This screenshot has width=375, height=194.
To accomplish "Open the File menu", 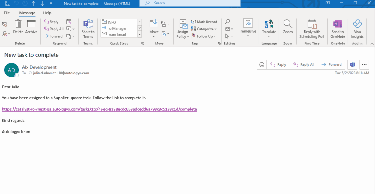I will [7, 13].
